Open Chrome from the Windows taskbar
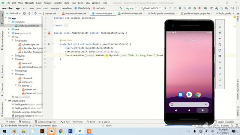 [x=61, y=131]
